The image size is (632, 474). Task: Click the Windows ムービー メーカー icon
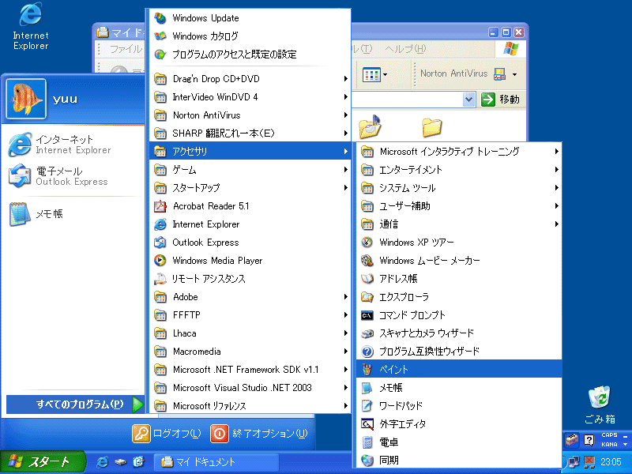pos(367,261)
